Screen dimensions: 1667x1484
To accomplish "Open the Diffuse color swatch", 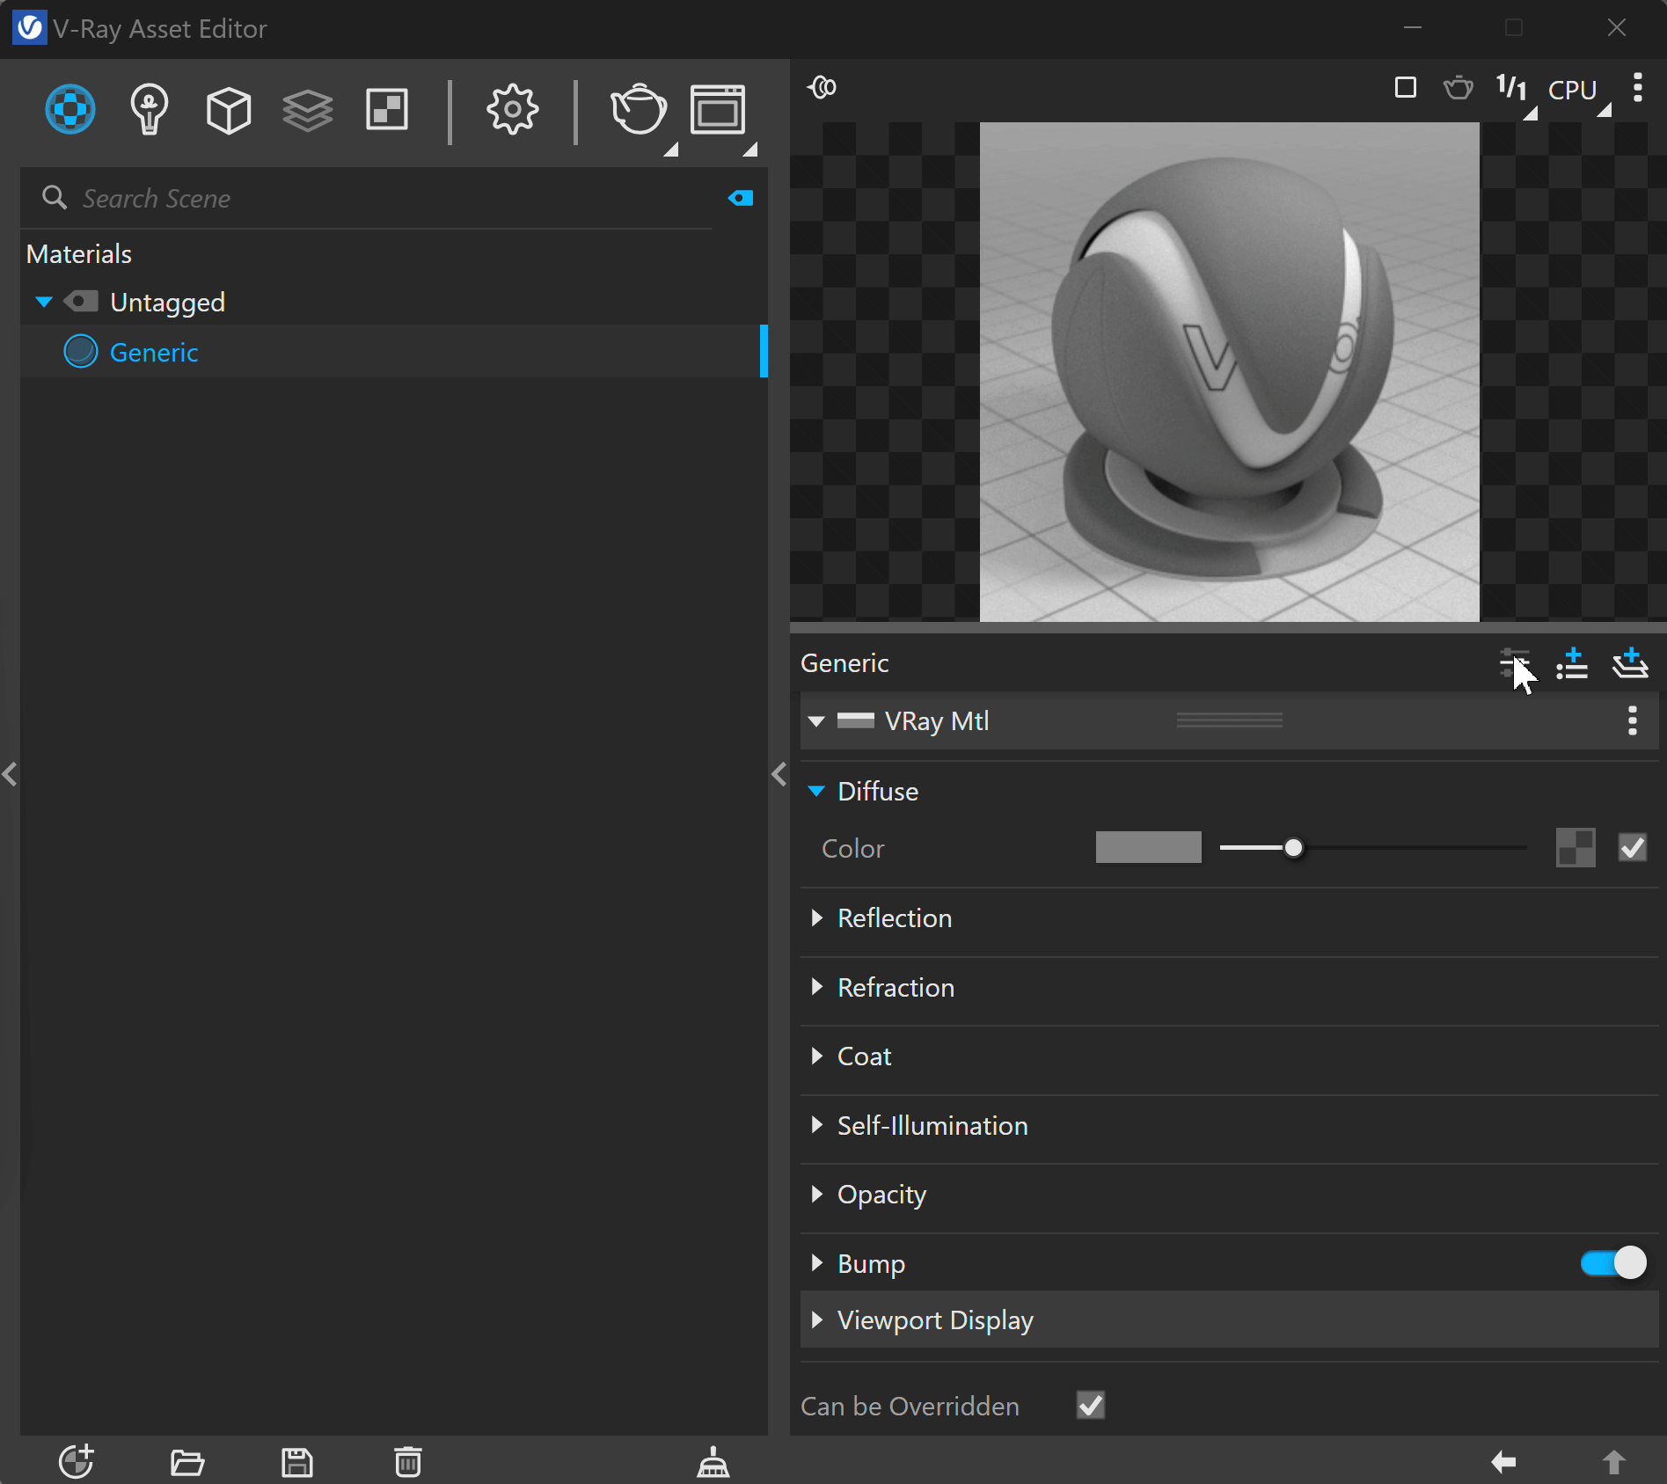I will [x=1148, y=848].
